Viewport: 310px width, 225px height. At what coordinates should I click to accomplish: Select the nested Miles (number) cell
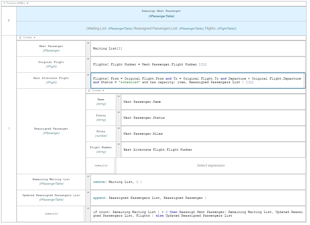point(101,134)
